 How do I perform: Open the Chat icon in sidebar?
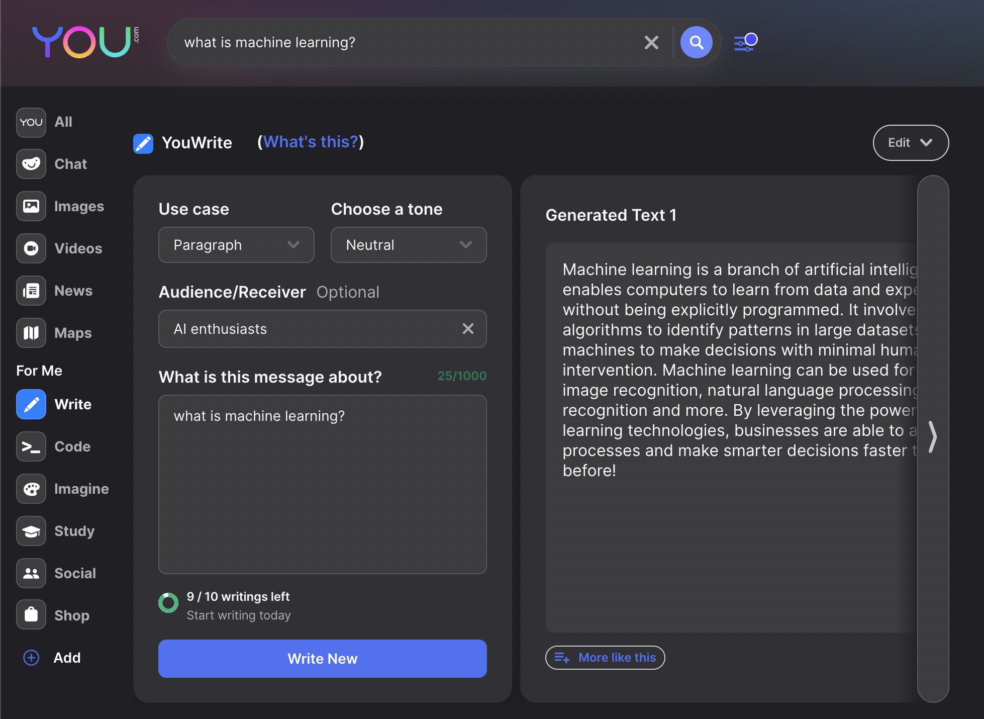[x=31, y=164]
